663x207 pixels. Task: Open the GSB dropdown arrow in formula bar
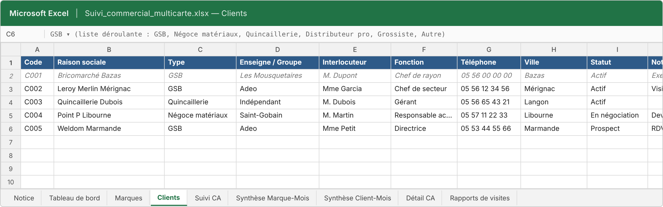click(68, 34)
